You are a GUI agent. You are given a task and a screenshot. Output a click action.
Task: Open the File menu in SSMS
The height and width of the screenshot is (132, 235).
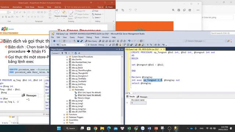click(x=52, y=37)
